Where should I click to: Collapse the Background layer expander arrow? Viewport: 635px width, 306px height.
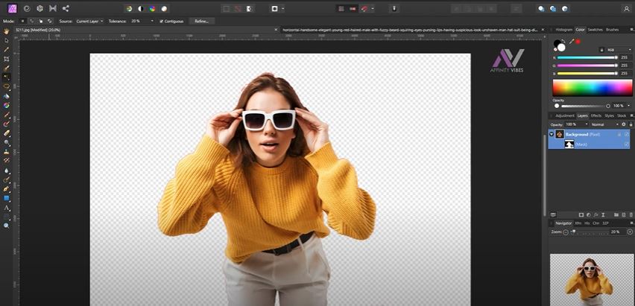[x=552, y=134]
